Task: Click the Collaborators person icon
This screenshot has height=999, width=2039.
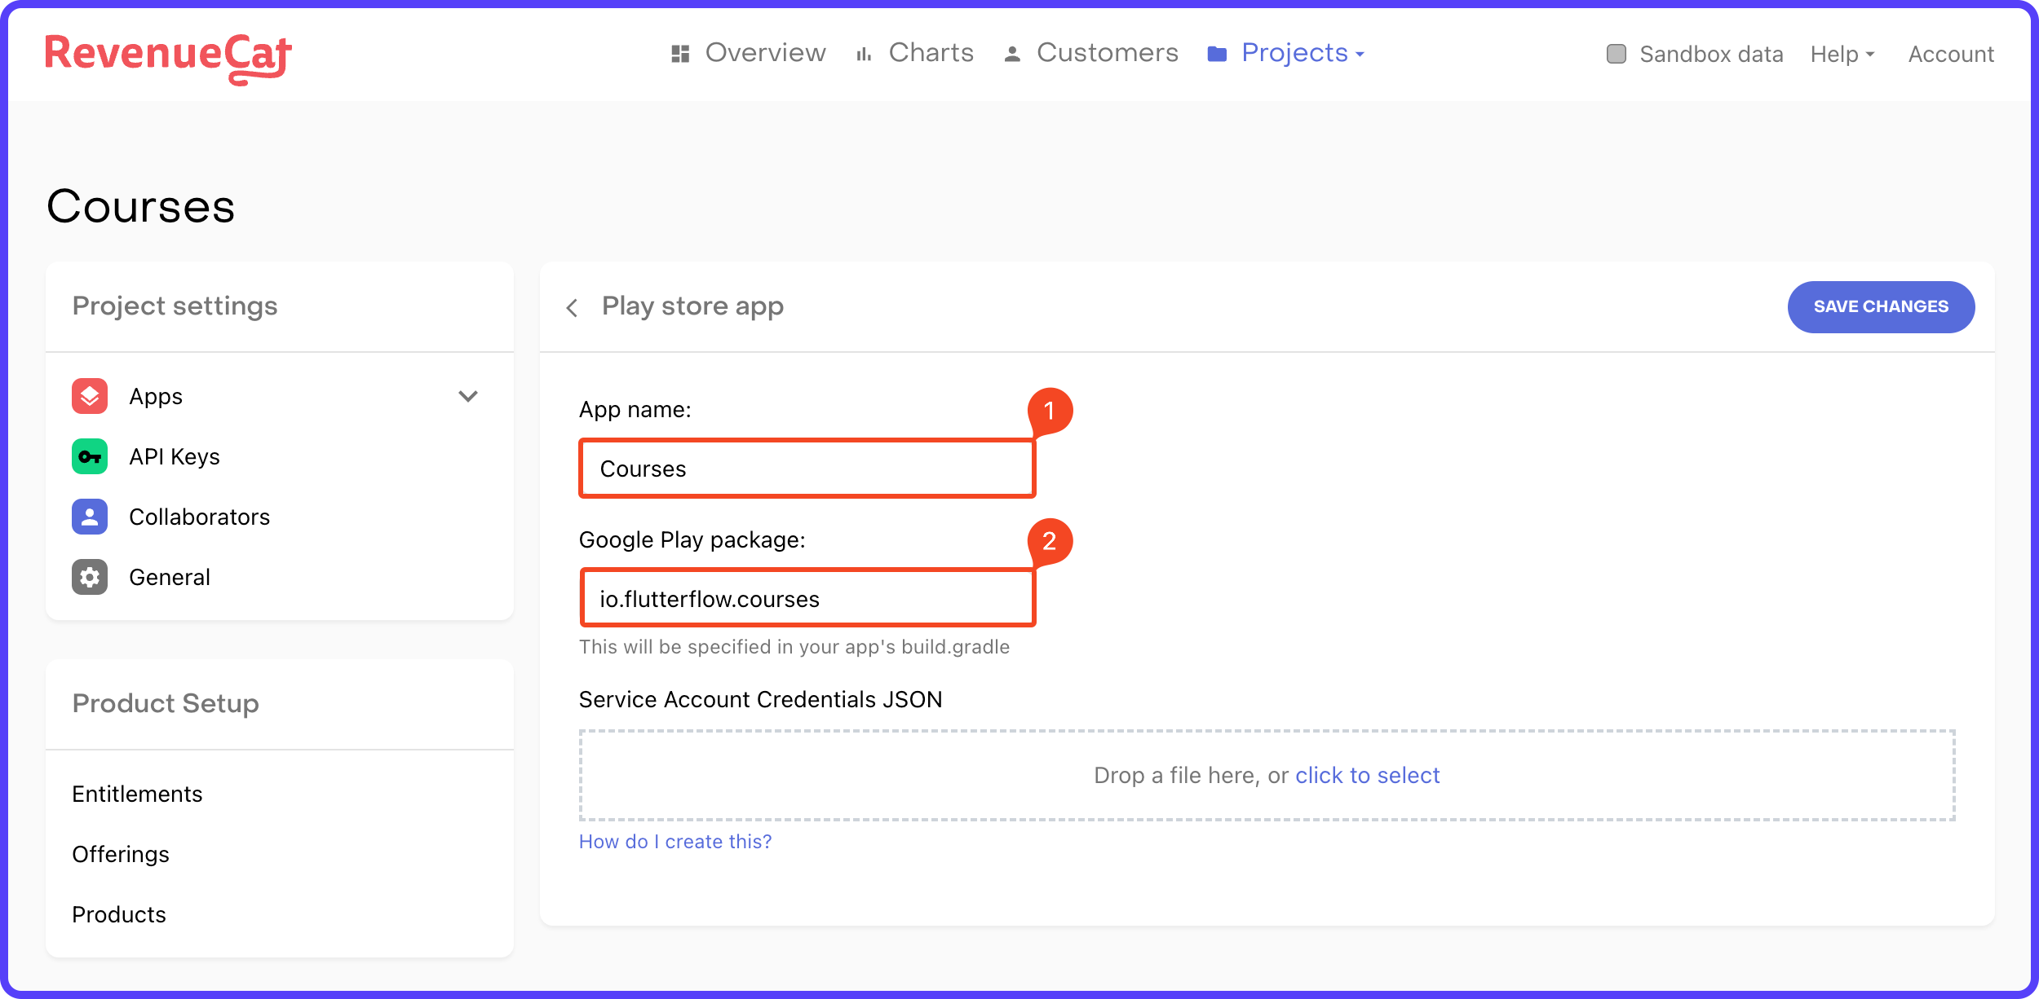Action: 89,517
